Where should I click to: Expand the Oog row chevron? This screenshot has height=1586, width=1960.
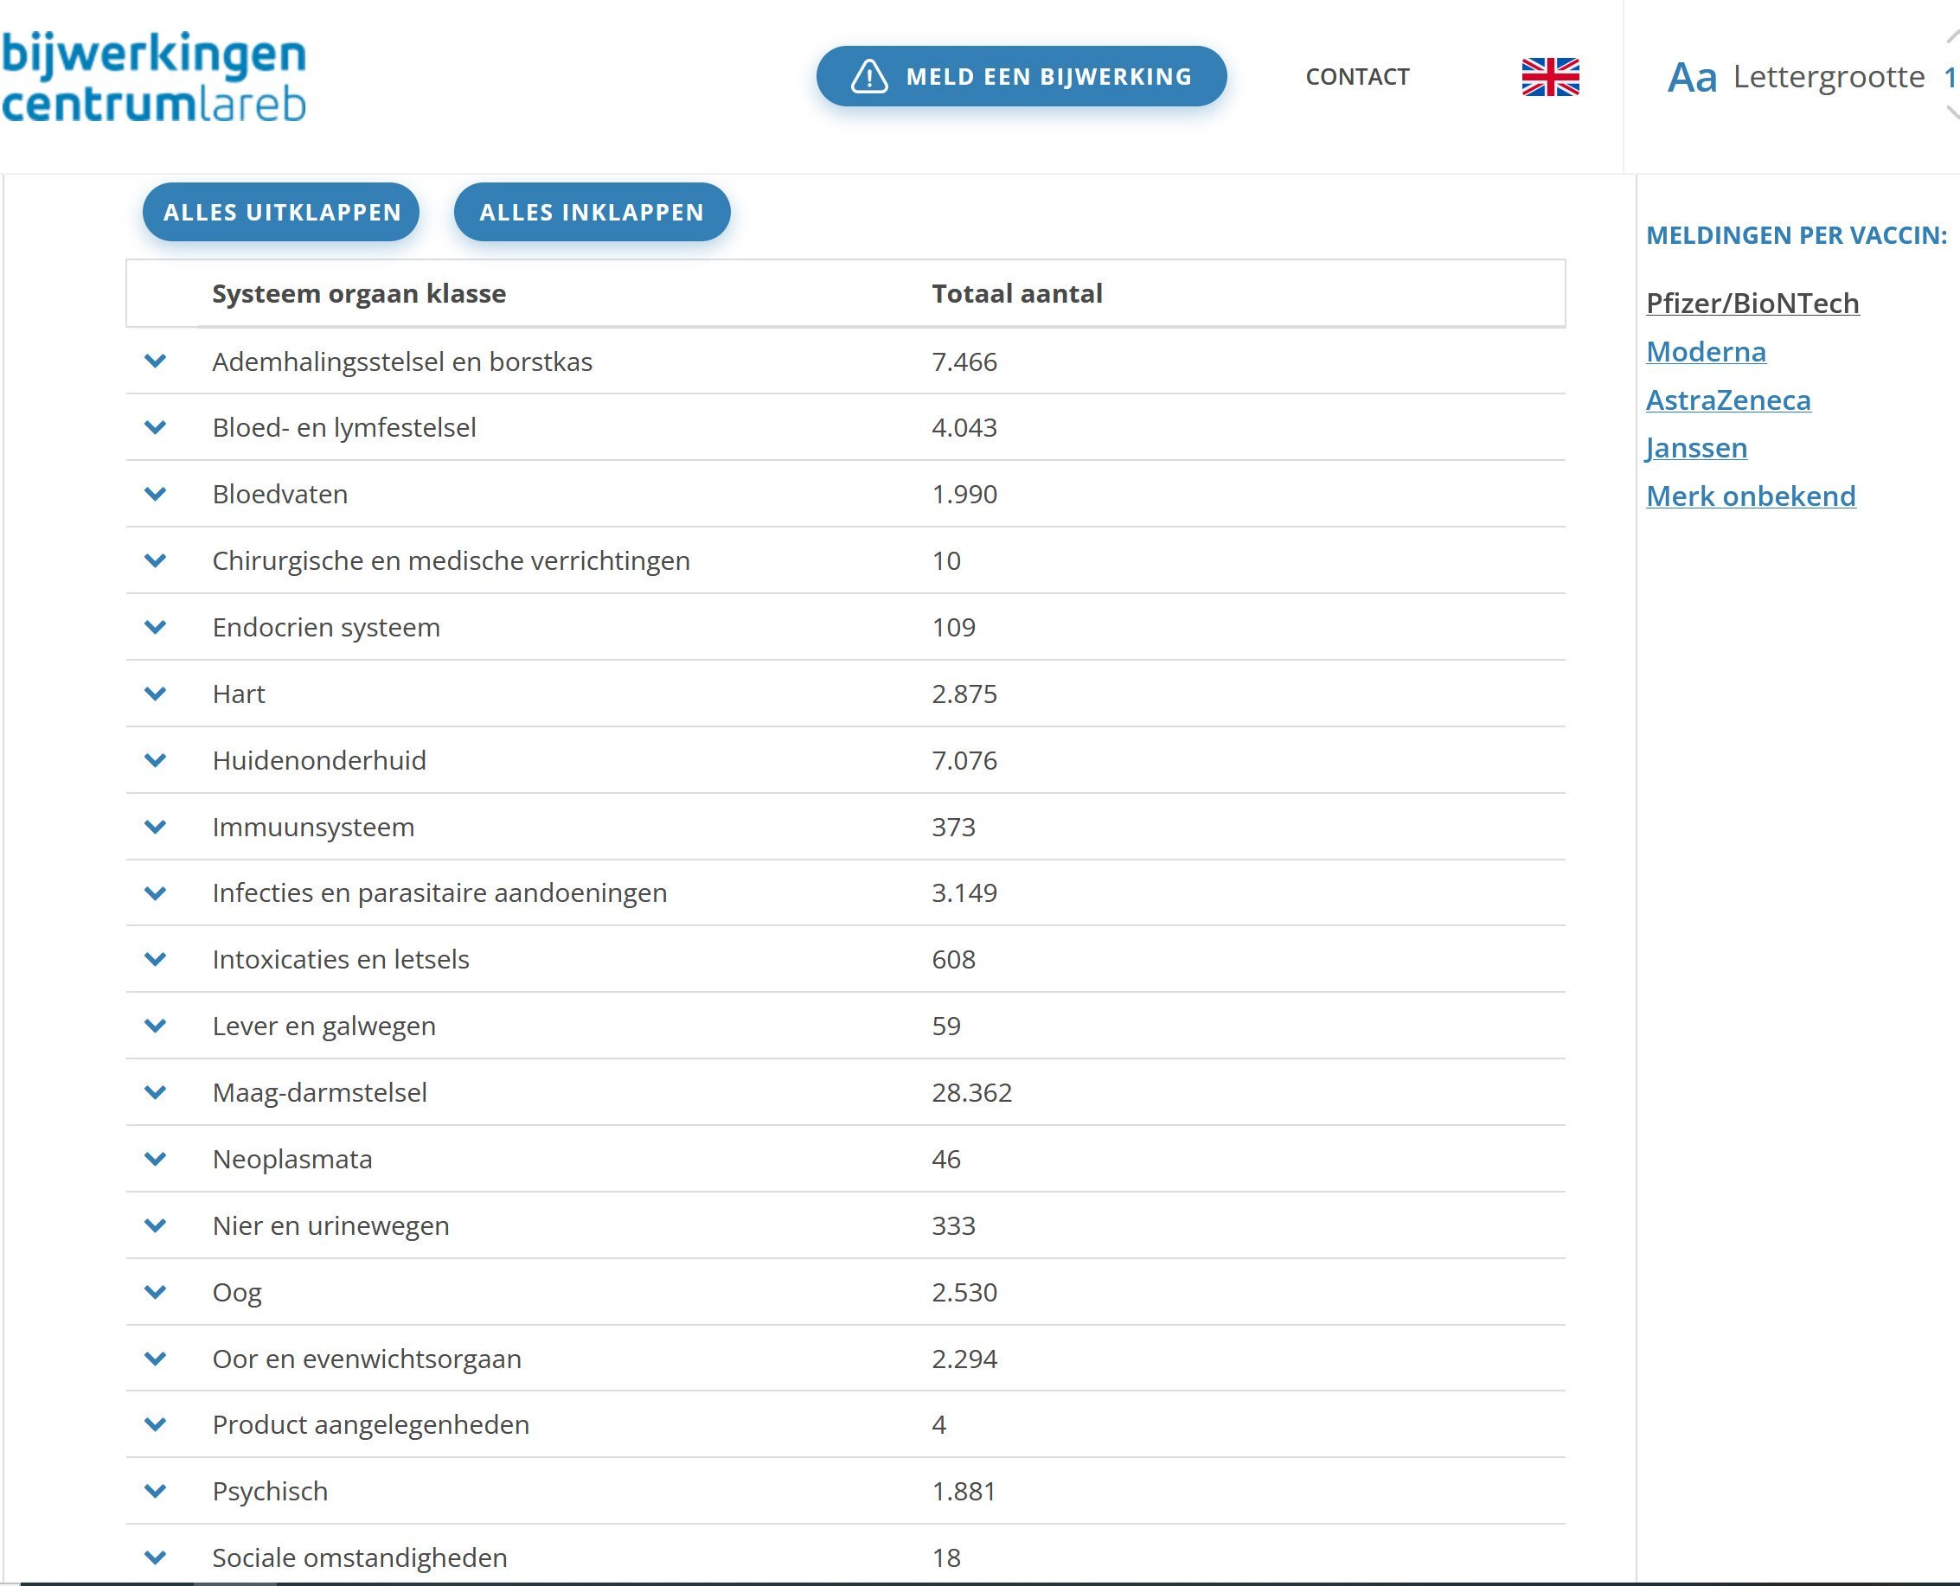coord(156,1291)
